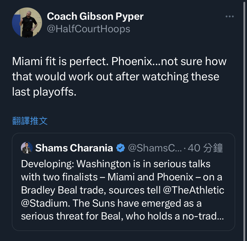Expand the truncated quoted tweet ending 'no-trad…'

203,216
